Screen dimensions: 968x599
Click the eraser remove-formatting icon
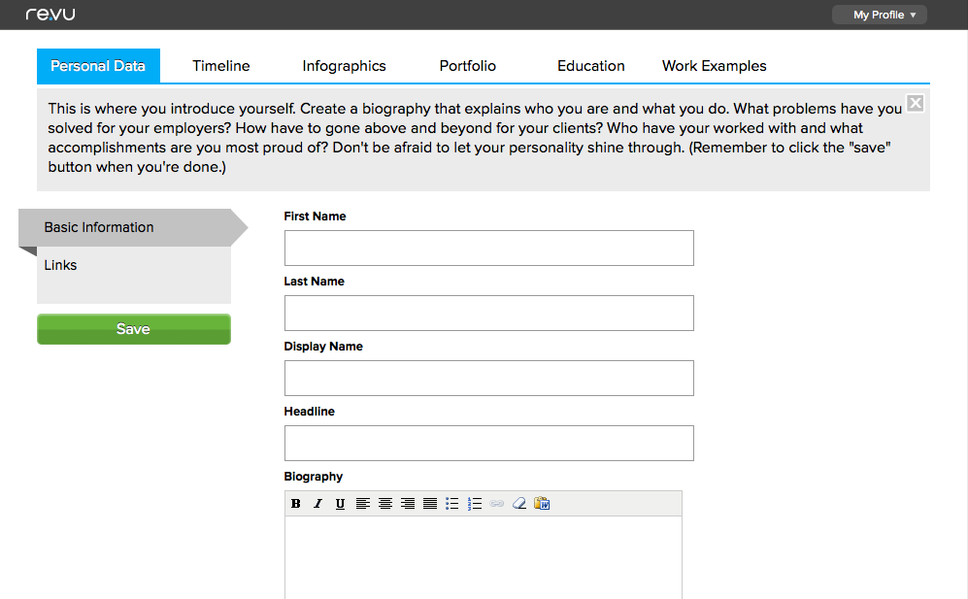click(x=519, y=504)
